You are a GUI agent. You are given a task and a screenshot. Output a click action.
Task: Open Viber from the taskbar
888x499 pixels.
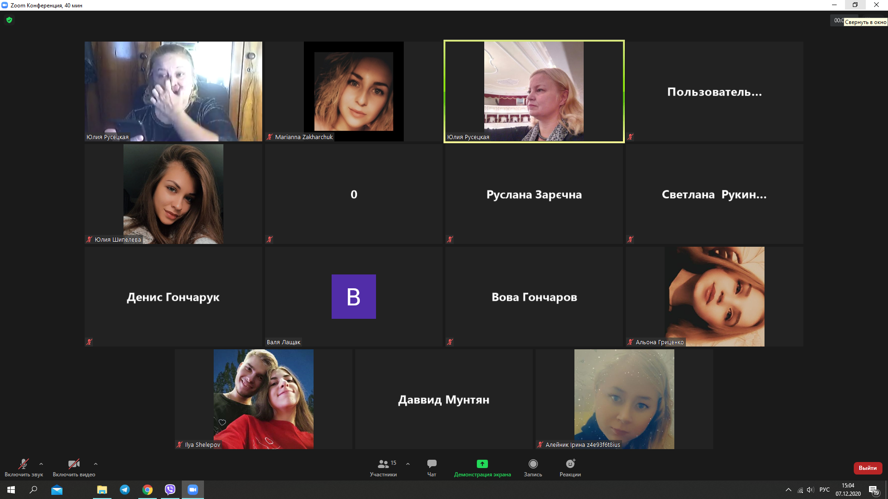170,490
